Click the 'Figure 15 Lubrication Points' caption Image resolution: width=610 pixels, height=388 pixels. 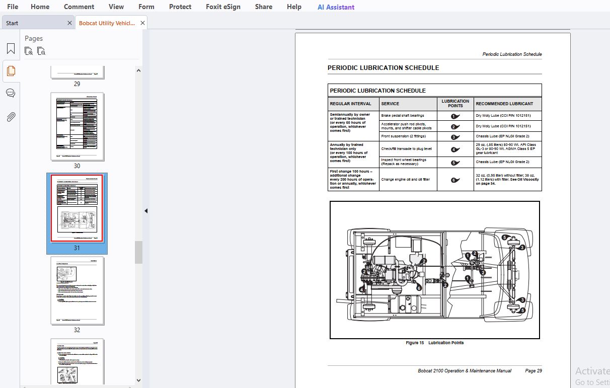435,343
